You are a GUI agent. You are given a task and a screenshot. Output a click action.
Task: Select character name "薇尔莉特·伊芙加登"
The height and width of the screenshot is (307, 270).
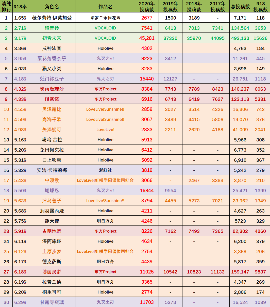52,18
